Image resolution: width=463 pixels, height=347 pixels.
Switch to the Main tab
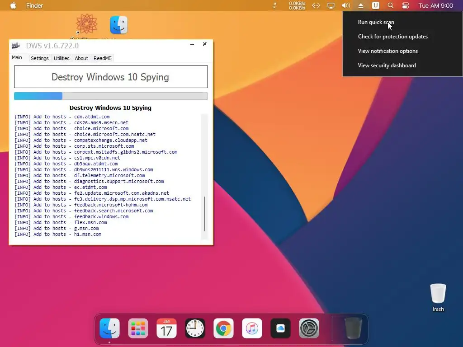(17, 57)
